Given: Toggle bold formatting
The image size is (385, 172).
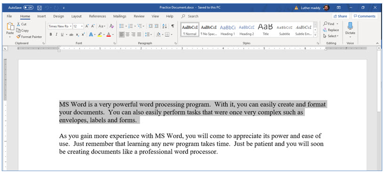Looking at the screenshot, I should pos(50,35).
